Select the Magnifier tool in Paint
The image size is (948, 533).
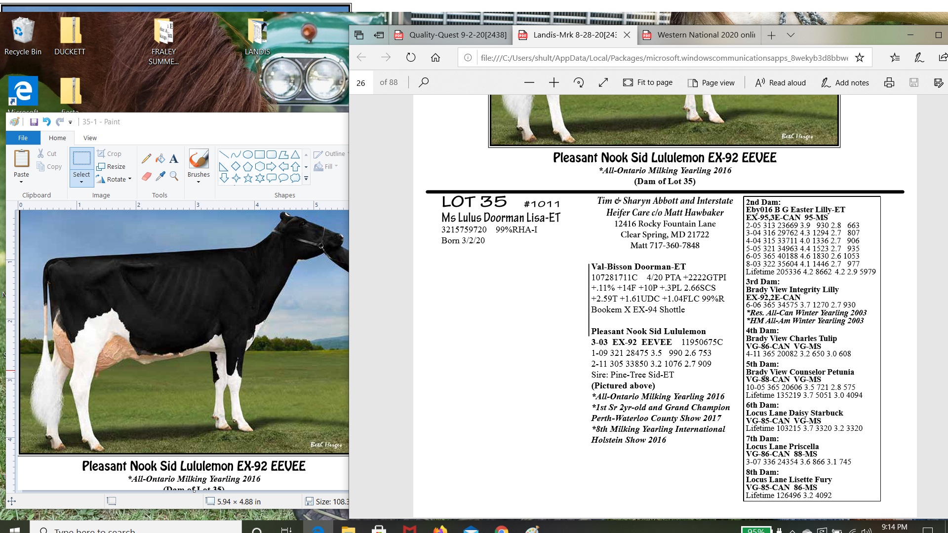tap(174, 176)
